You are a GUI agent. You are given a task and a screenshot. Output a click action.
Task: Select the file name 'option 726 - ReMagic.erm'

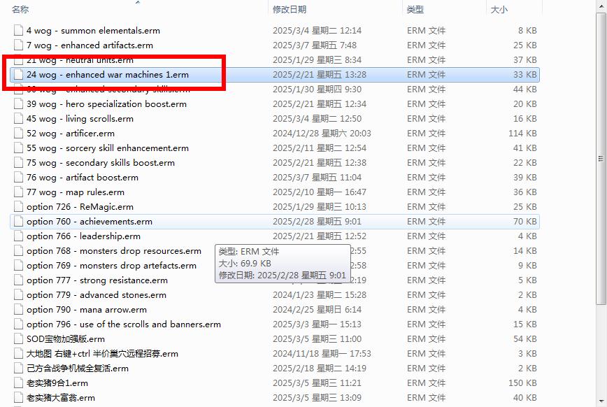tap(80, 207)
